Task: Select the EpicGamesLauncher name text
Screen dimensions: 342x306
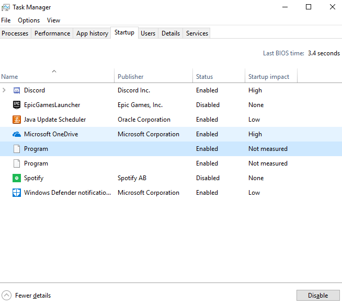Action: pyautogui.click(x=52, y=105)
